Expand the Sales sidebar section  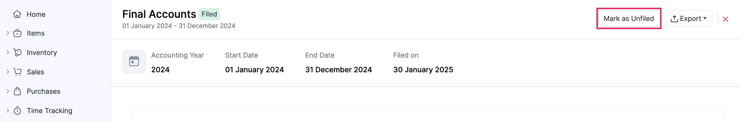(8, 72)
